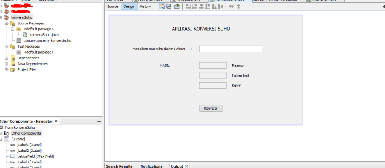Toggle the Design view button
This screenshot has height=168, width=385.
(x=129, y=7)
